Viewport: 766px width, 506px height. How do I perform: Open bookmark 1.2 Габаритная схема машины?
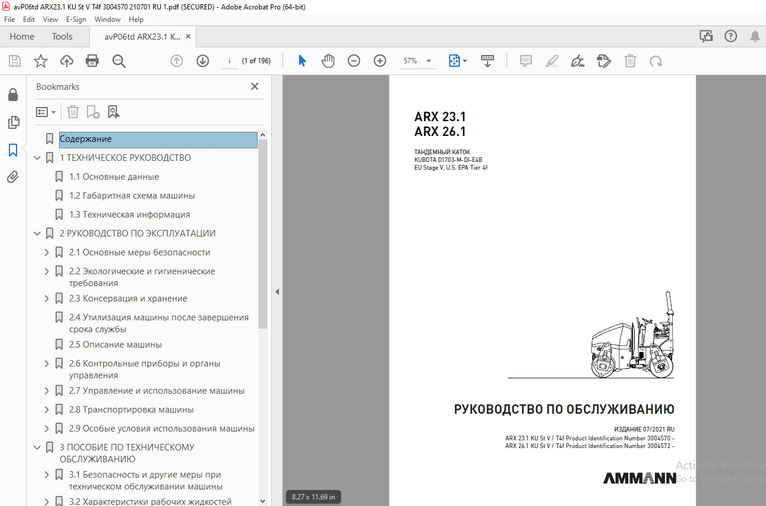point(132,196)
